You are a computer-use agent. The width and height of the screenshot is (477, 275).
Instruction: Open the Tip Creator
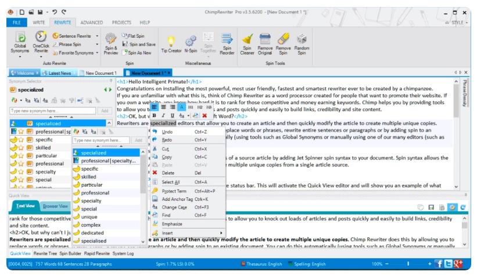[171, 39]
